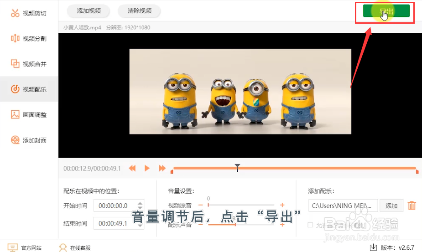Play the video preview
Screen dimensions: 422x252
coord(147,168)
